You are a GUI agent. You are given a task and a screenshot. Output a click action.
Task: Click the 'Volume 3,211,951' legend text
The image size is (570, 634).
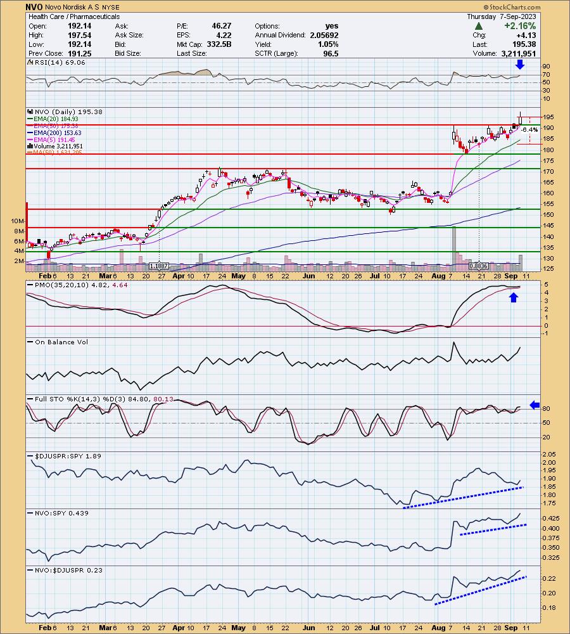(58, 146)
